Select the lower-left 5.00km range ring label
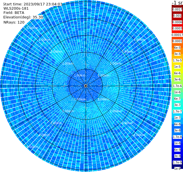 [x=32, y=147]
